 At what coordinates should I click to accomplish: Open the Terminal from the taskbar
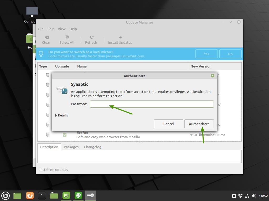tap(42, 196)
